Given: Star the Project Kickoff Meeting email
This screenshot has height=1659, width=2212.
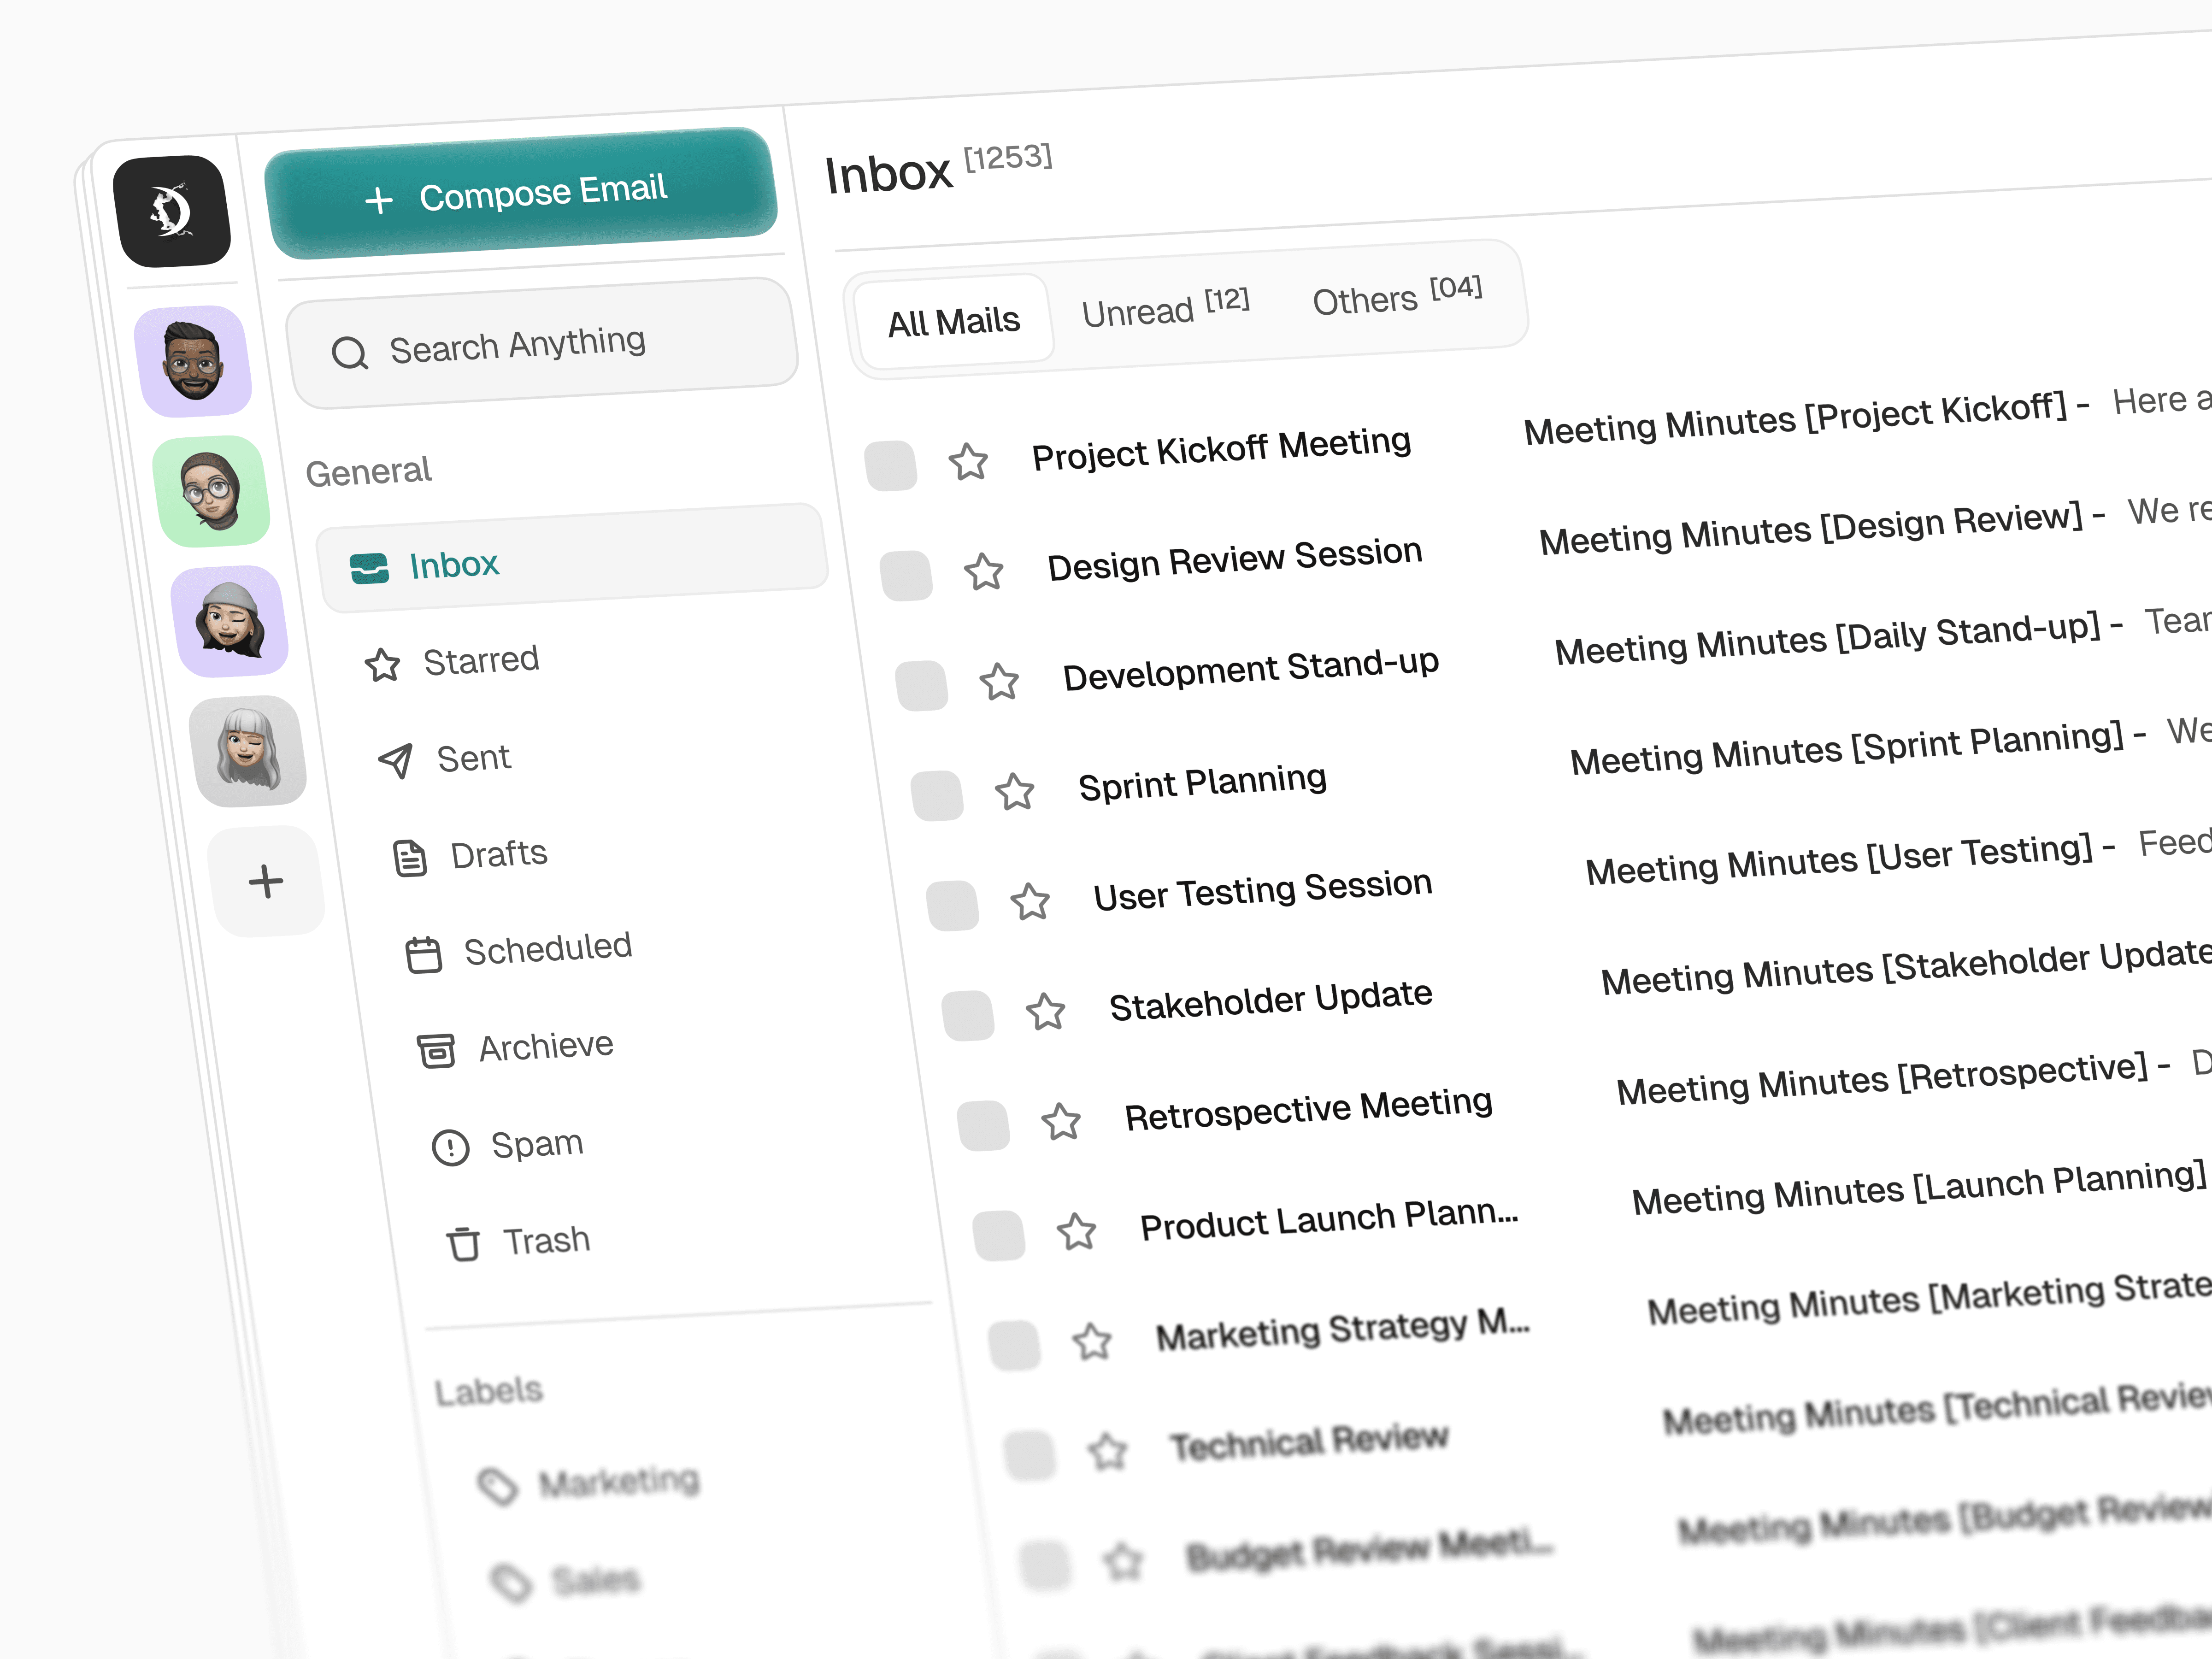Looking at the screenshot, I should (x=968, y=462).
